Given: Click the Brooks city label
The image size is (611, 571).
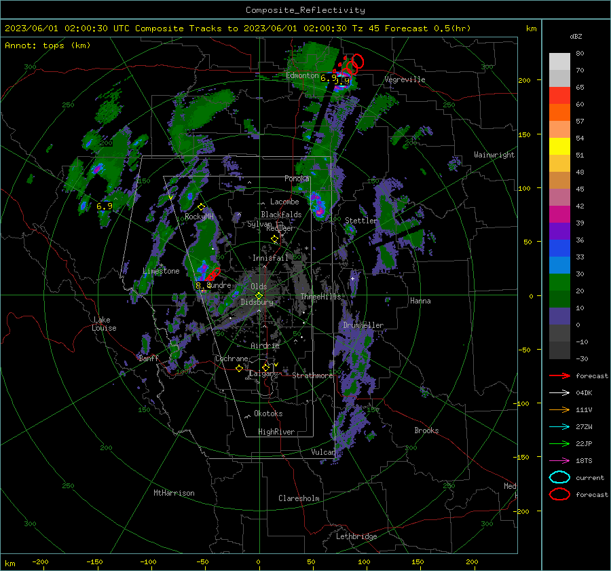Looking at the screenshot, I should pos(426,430).
